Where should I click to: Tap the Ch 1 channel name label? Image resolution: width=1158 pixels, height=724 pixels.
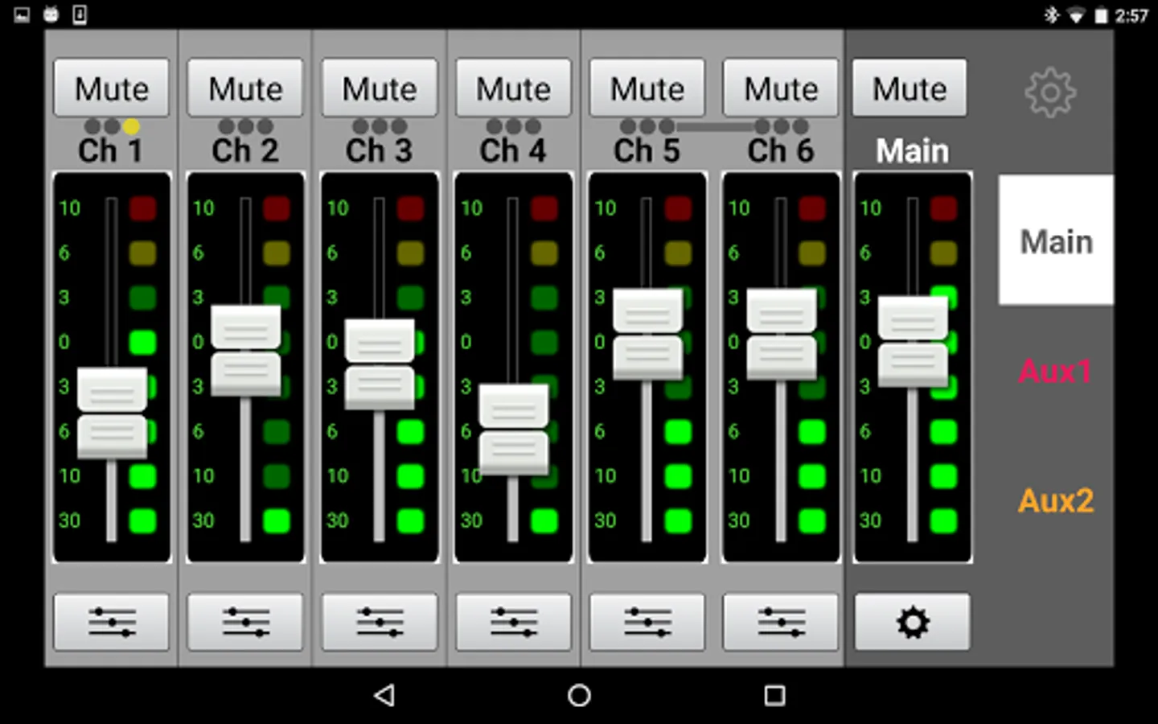click(x=110, y=150)
